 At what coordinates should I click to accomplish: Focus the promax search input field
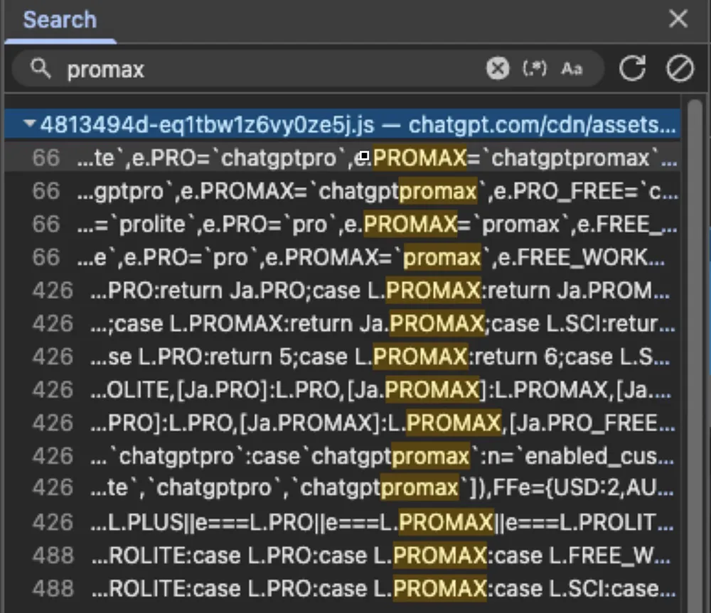pyautogui.click(x=272, y=70)
